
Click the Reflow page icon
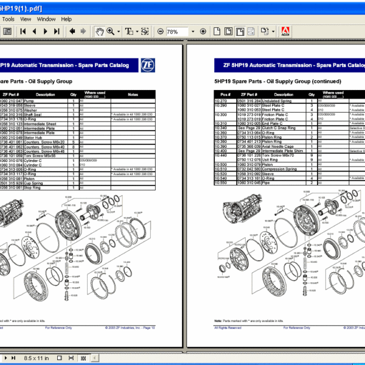pyautogui.click(x=251, y=31)
